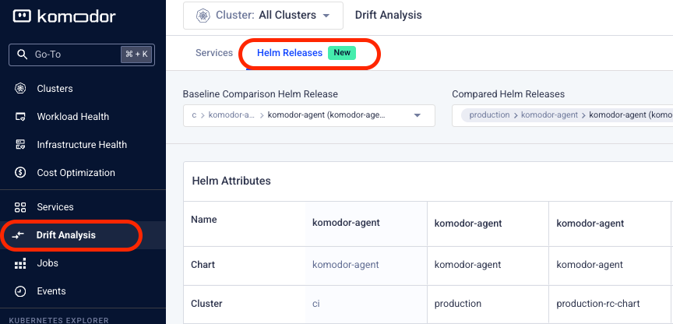Switch to the Services tab
Viewport: 673px width, 324px height.
214,53
